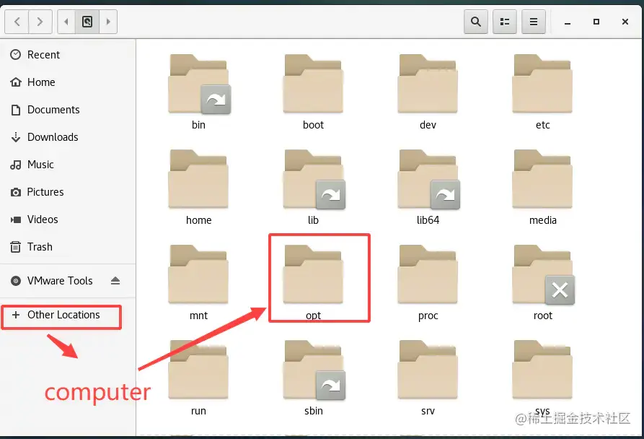
Task: Click the path bar right scroll arrow
Action: (108, 22)
